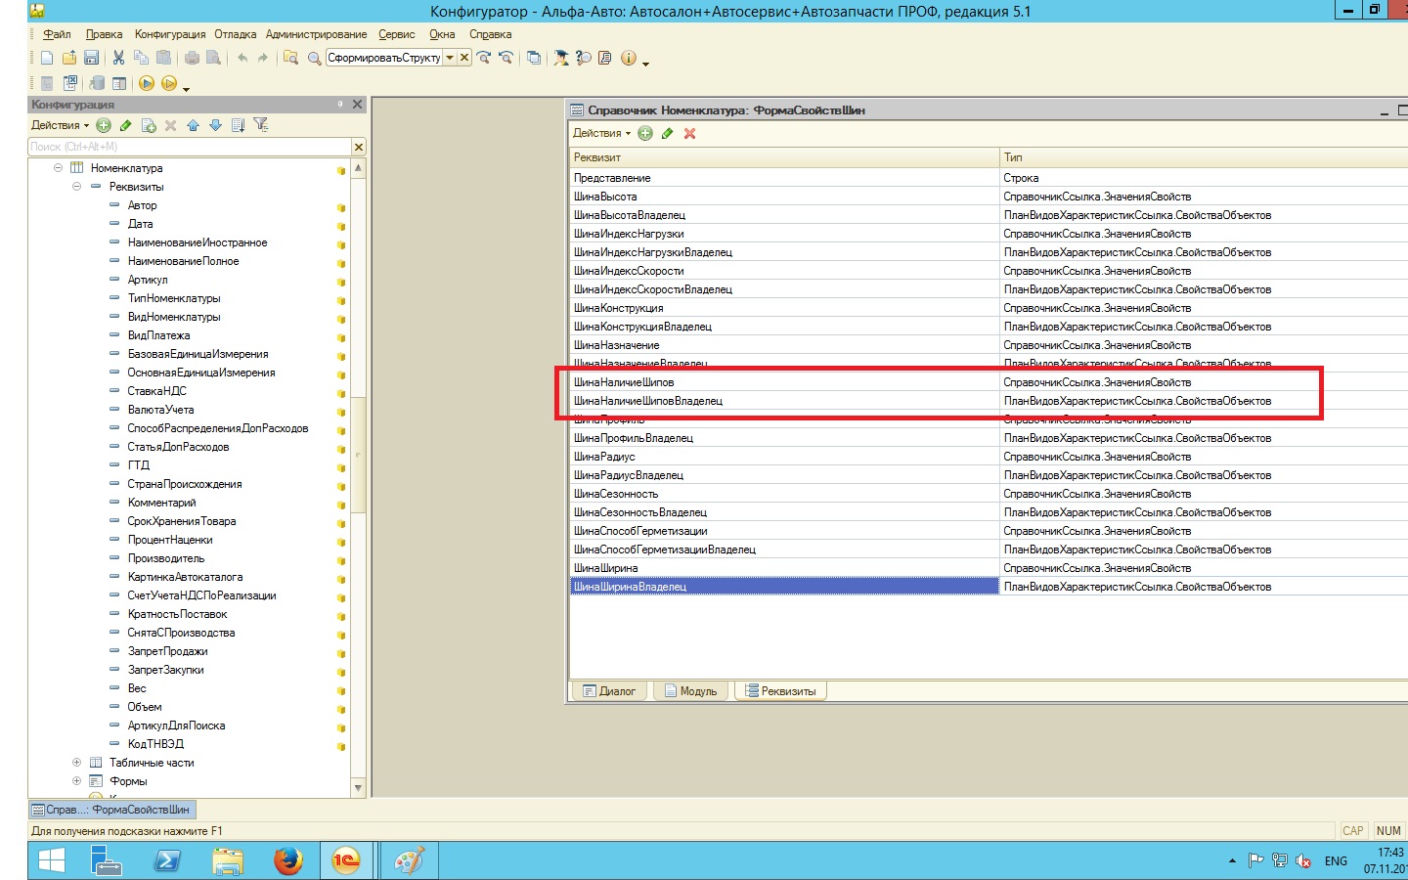Click the Copy icon in main toolbar

[x=141, y=58]
